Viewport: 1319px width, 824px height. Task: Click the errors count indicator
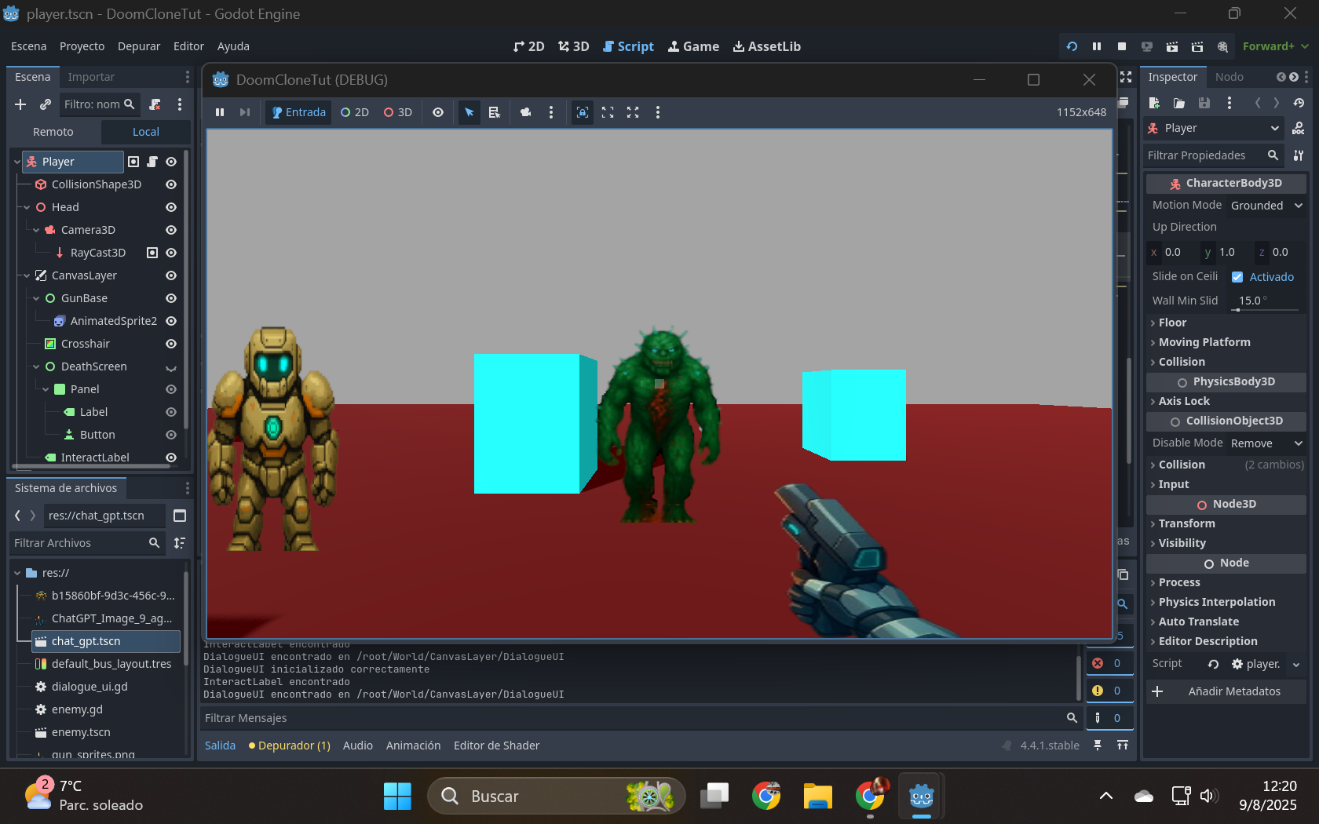[1109, 663]
